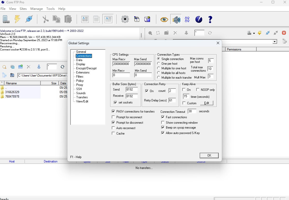This screenshot has height=200, width=289.
Task: Click the refresh icon in the local pane
Action: (62, 67)
